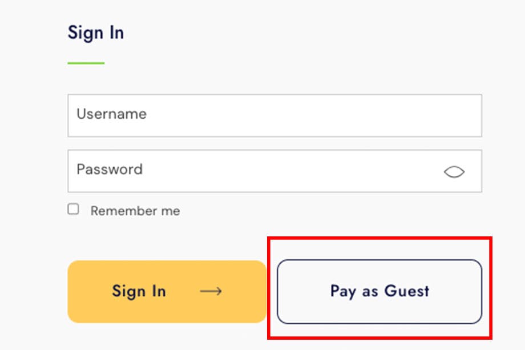Focus the Username input field

tap(274, 115)
